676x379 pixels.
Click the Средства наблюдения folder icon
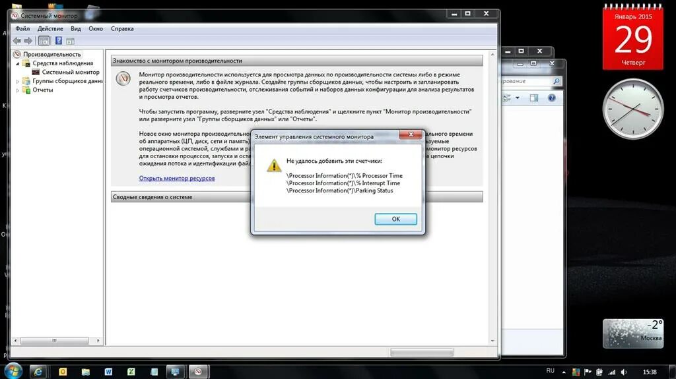click(x=26, y=63)
